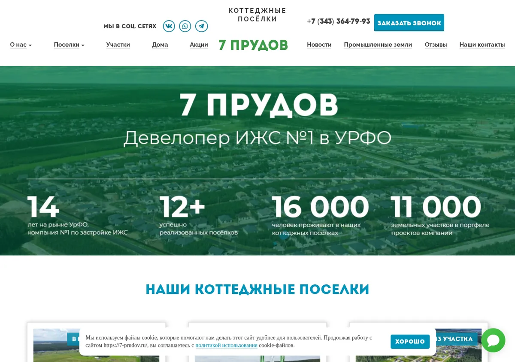Open the "Дома" menu item
This screenshot has width=515, height=362.
[160, 45]
